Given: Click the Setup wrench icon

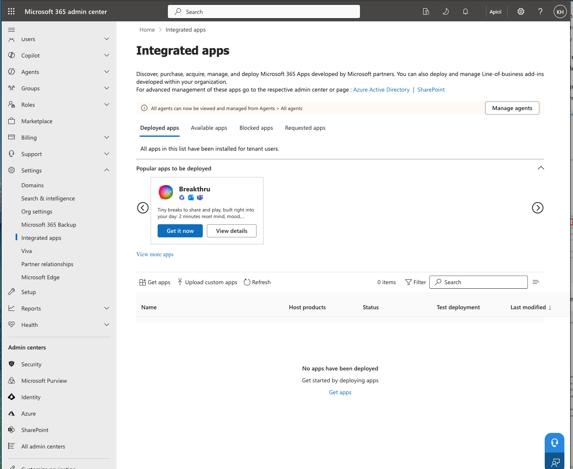Looking at the screenshot, I should click(x=11, y=292).
